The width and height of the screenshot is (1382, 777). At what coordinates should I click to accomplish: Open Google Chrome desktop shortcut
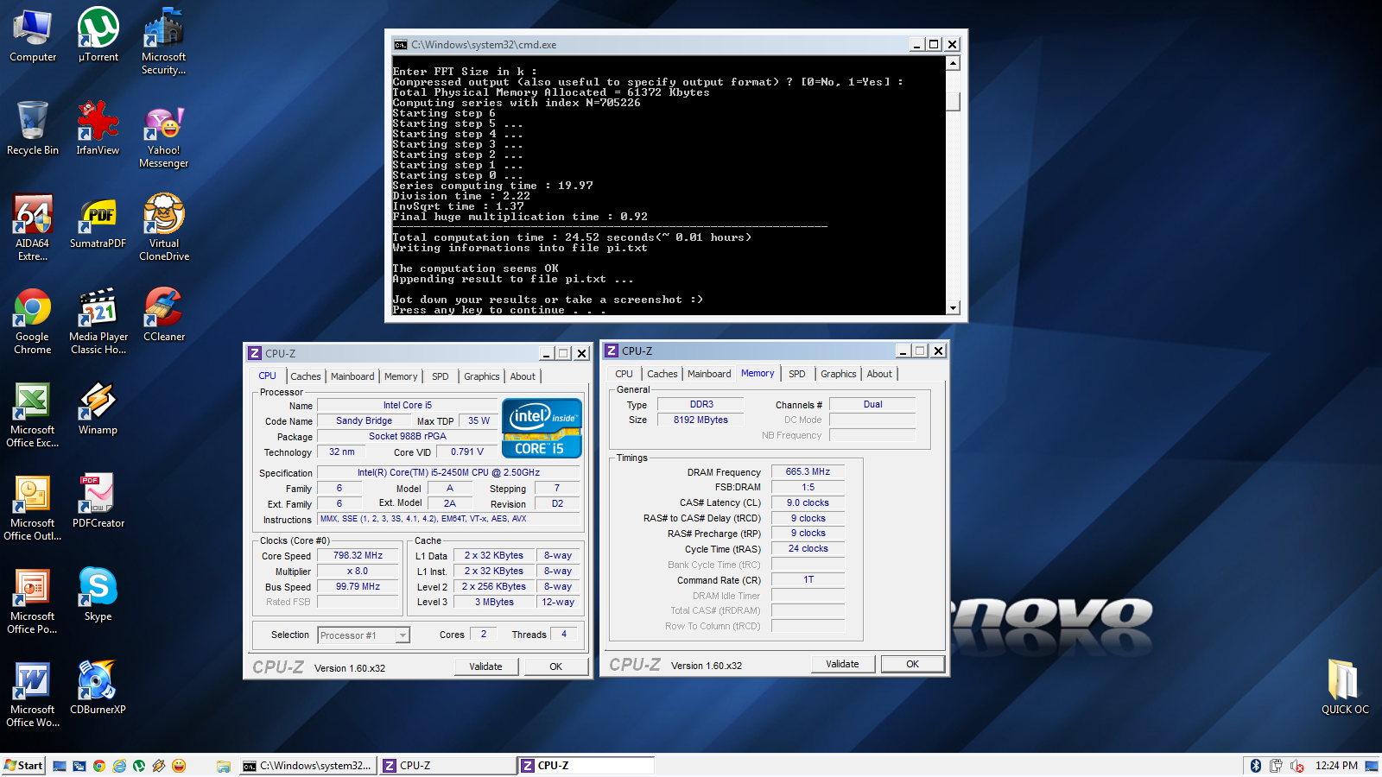click(x=33, y=321)
